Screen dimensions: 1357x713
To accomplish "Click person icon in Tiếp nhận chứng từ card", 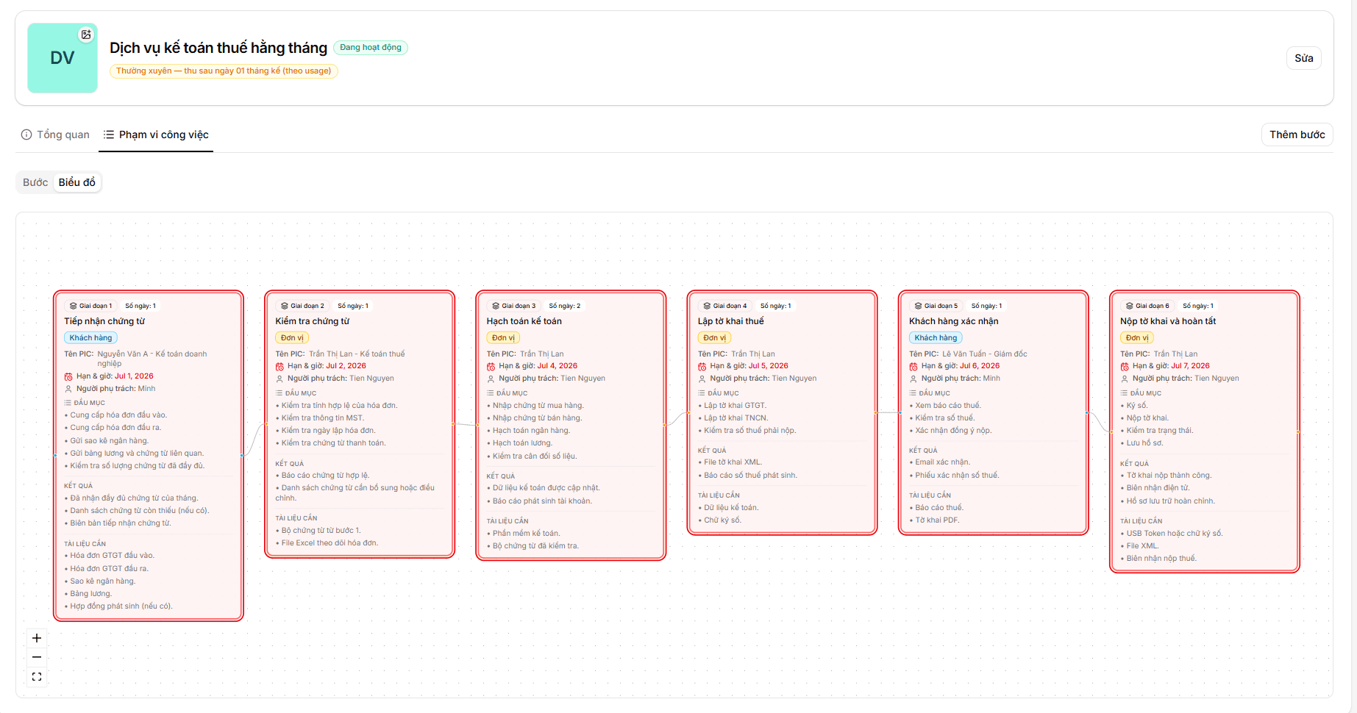I will point(68,389).
